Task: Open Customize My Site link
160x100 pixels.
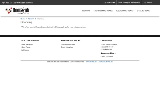Action: [x=68, y=44]
